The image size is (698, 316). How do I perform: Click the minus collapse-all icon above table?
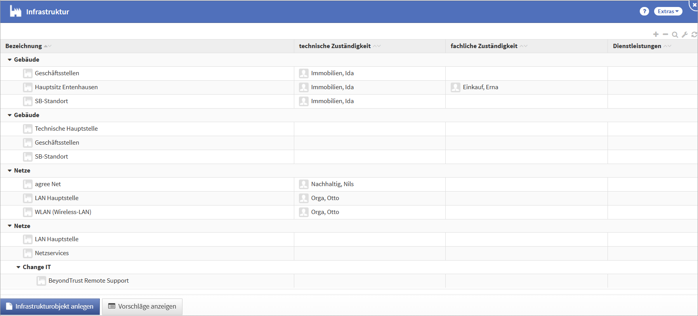(x=665, y=35)
